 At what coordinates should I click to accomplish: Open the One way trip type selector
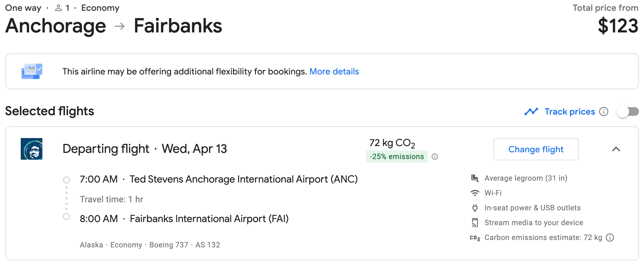click(x=23, y=7)
